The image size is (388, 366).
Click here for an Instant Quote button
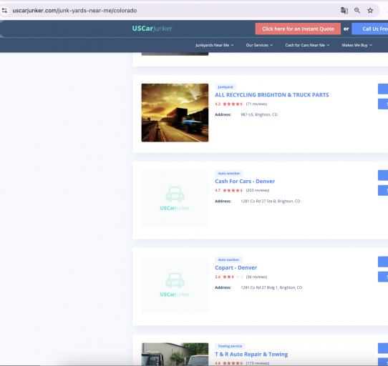[x=298, y=29]
